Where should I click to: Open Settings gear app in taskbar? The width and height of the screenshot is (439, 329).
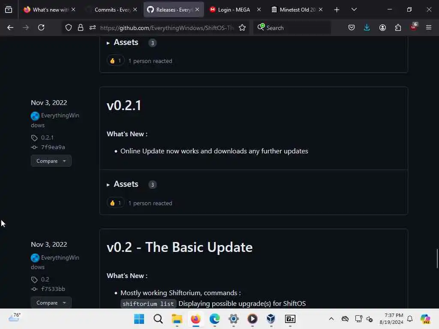coord(234,319)
